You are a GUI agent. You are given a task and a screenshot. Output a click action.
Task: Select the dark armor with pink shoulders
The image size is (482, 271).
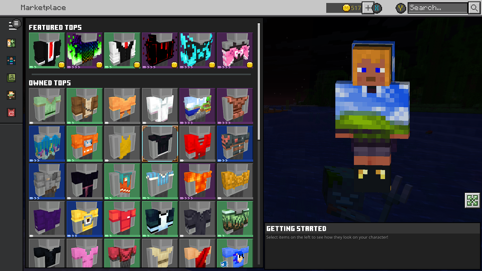(235, 144)
